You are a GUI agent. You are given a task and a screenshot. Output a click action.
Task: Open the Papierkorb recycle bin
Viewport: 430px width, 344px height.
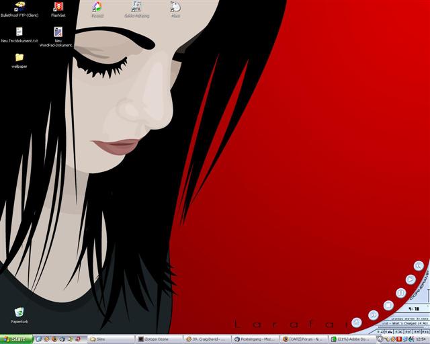(x=19, y=312)
